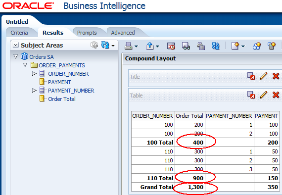The height and width of the screenshot is (195, 282).
Task: Collapse the ORDER_PAYMENTS folder
Action: [x=25, y=65]
